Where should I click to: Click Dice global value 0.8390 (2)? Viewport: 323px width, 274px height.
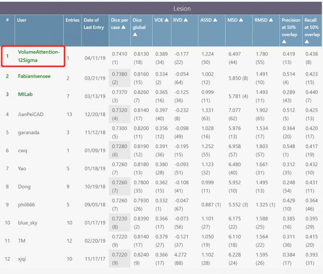[x=141, y=223]
